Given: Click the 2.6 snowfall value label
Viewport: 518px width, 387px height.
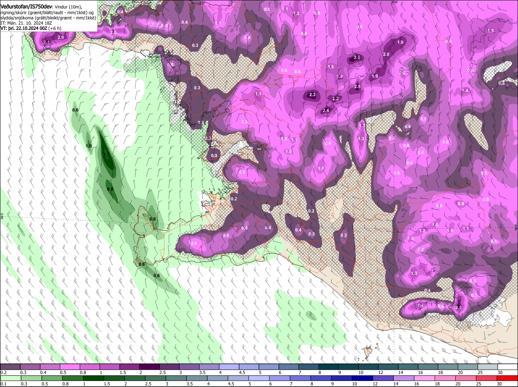Looking at the screenshot, I should coord(357,57).
